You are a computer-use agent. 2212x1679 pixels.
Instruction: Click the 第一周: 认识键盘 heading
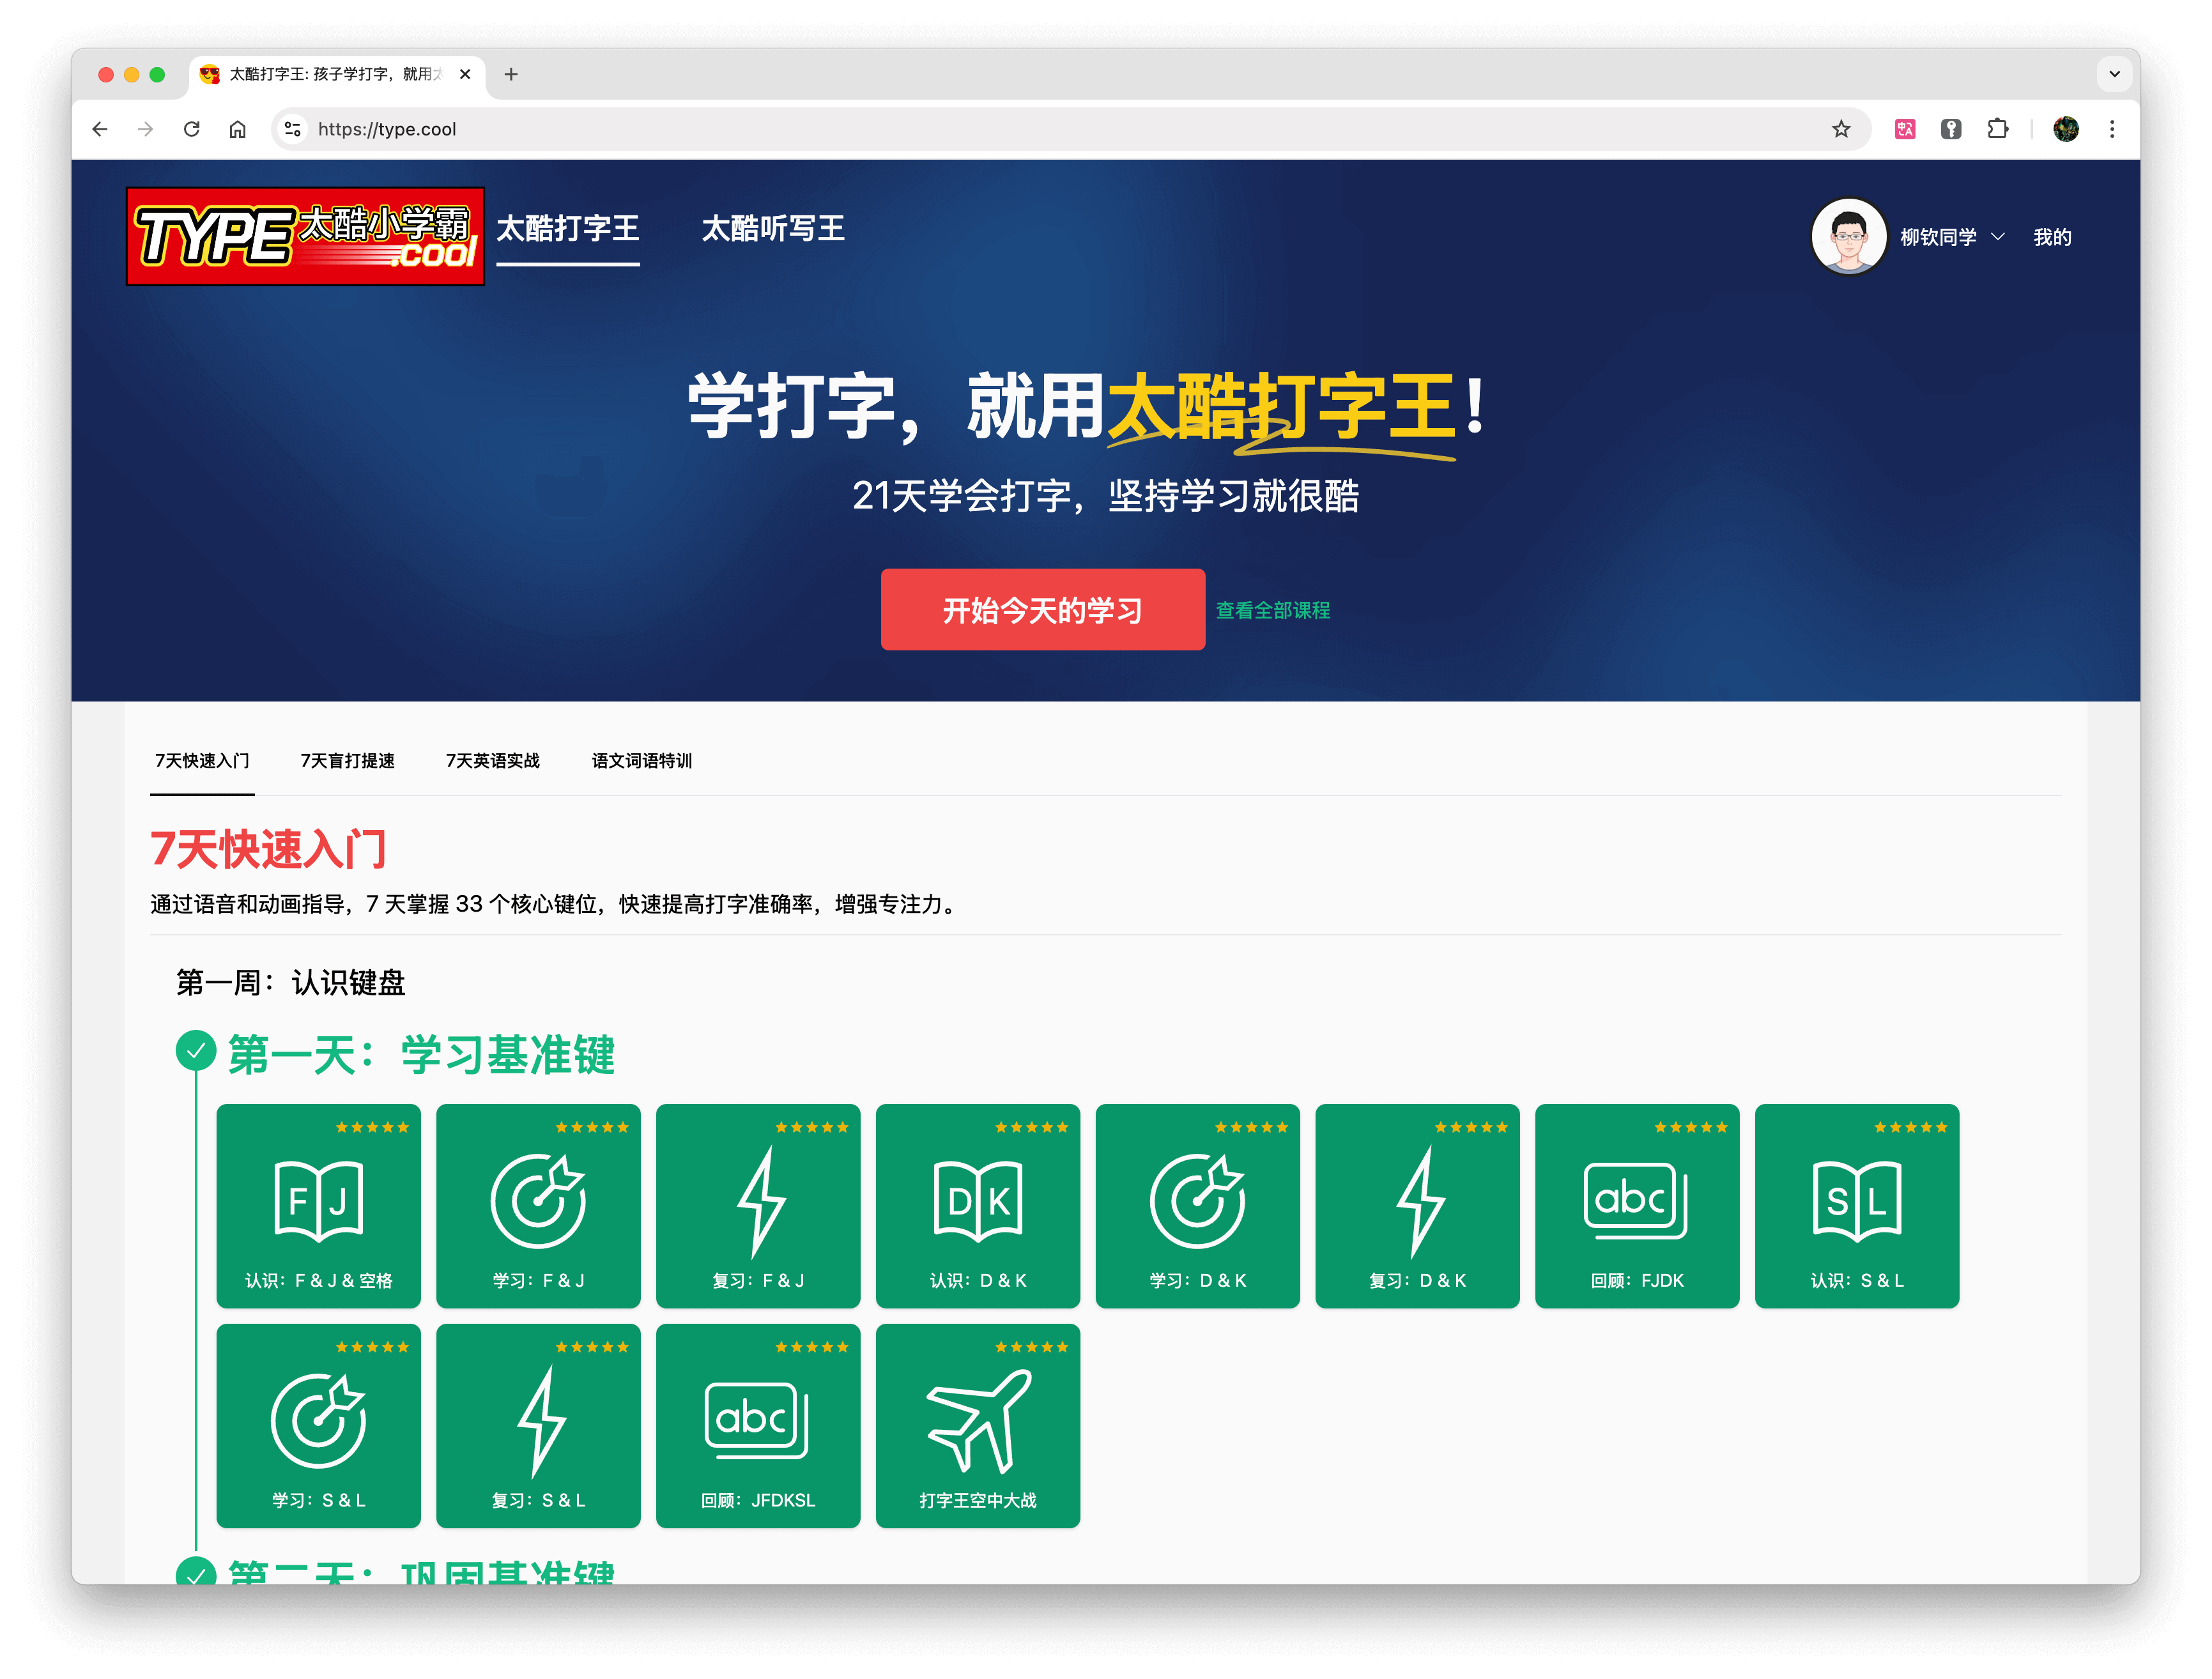point(290,983)
